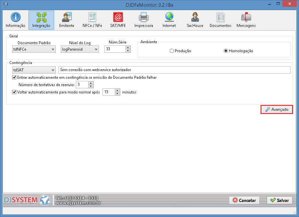Open the Sw.House section
Screen dimensions: 299x217
195,20
